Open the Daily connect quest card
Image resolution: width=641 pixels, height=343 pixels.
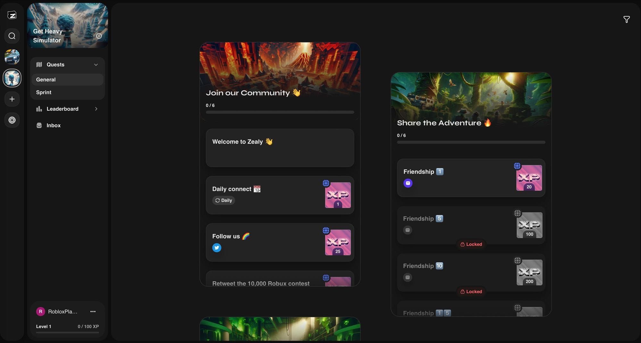(x=280, y=195)
